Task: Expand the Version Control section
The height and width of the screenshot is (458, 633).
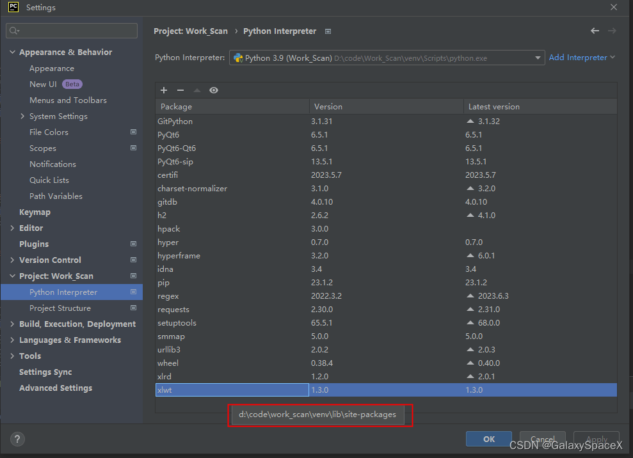Action: tap(12, 260)
